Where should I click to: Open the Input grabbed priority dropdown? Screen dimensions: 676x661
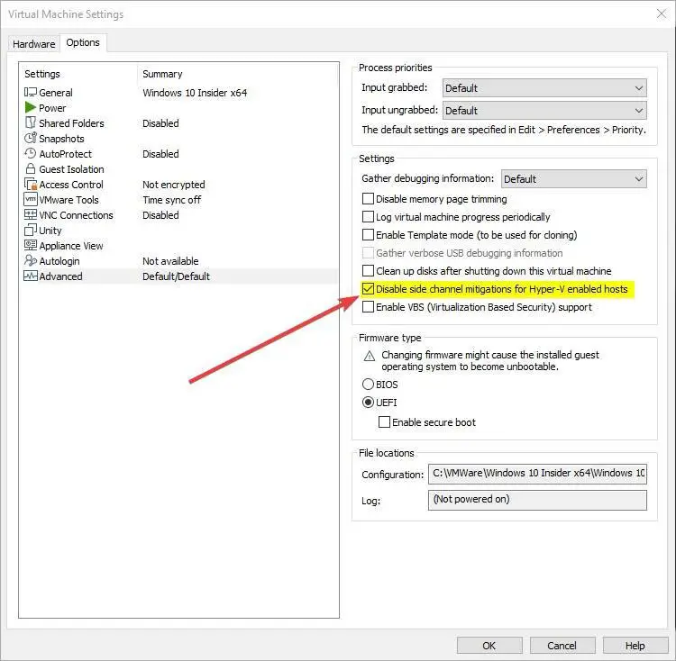pyautogui.click(x=544, y=88)
